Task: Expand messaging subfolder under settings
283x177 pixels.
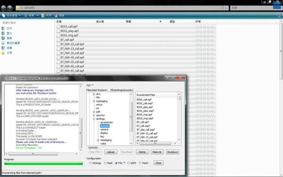Action: [98, 140]
